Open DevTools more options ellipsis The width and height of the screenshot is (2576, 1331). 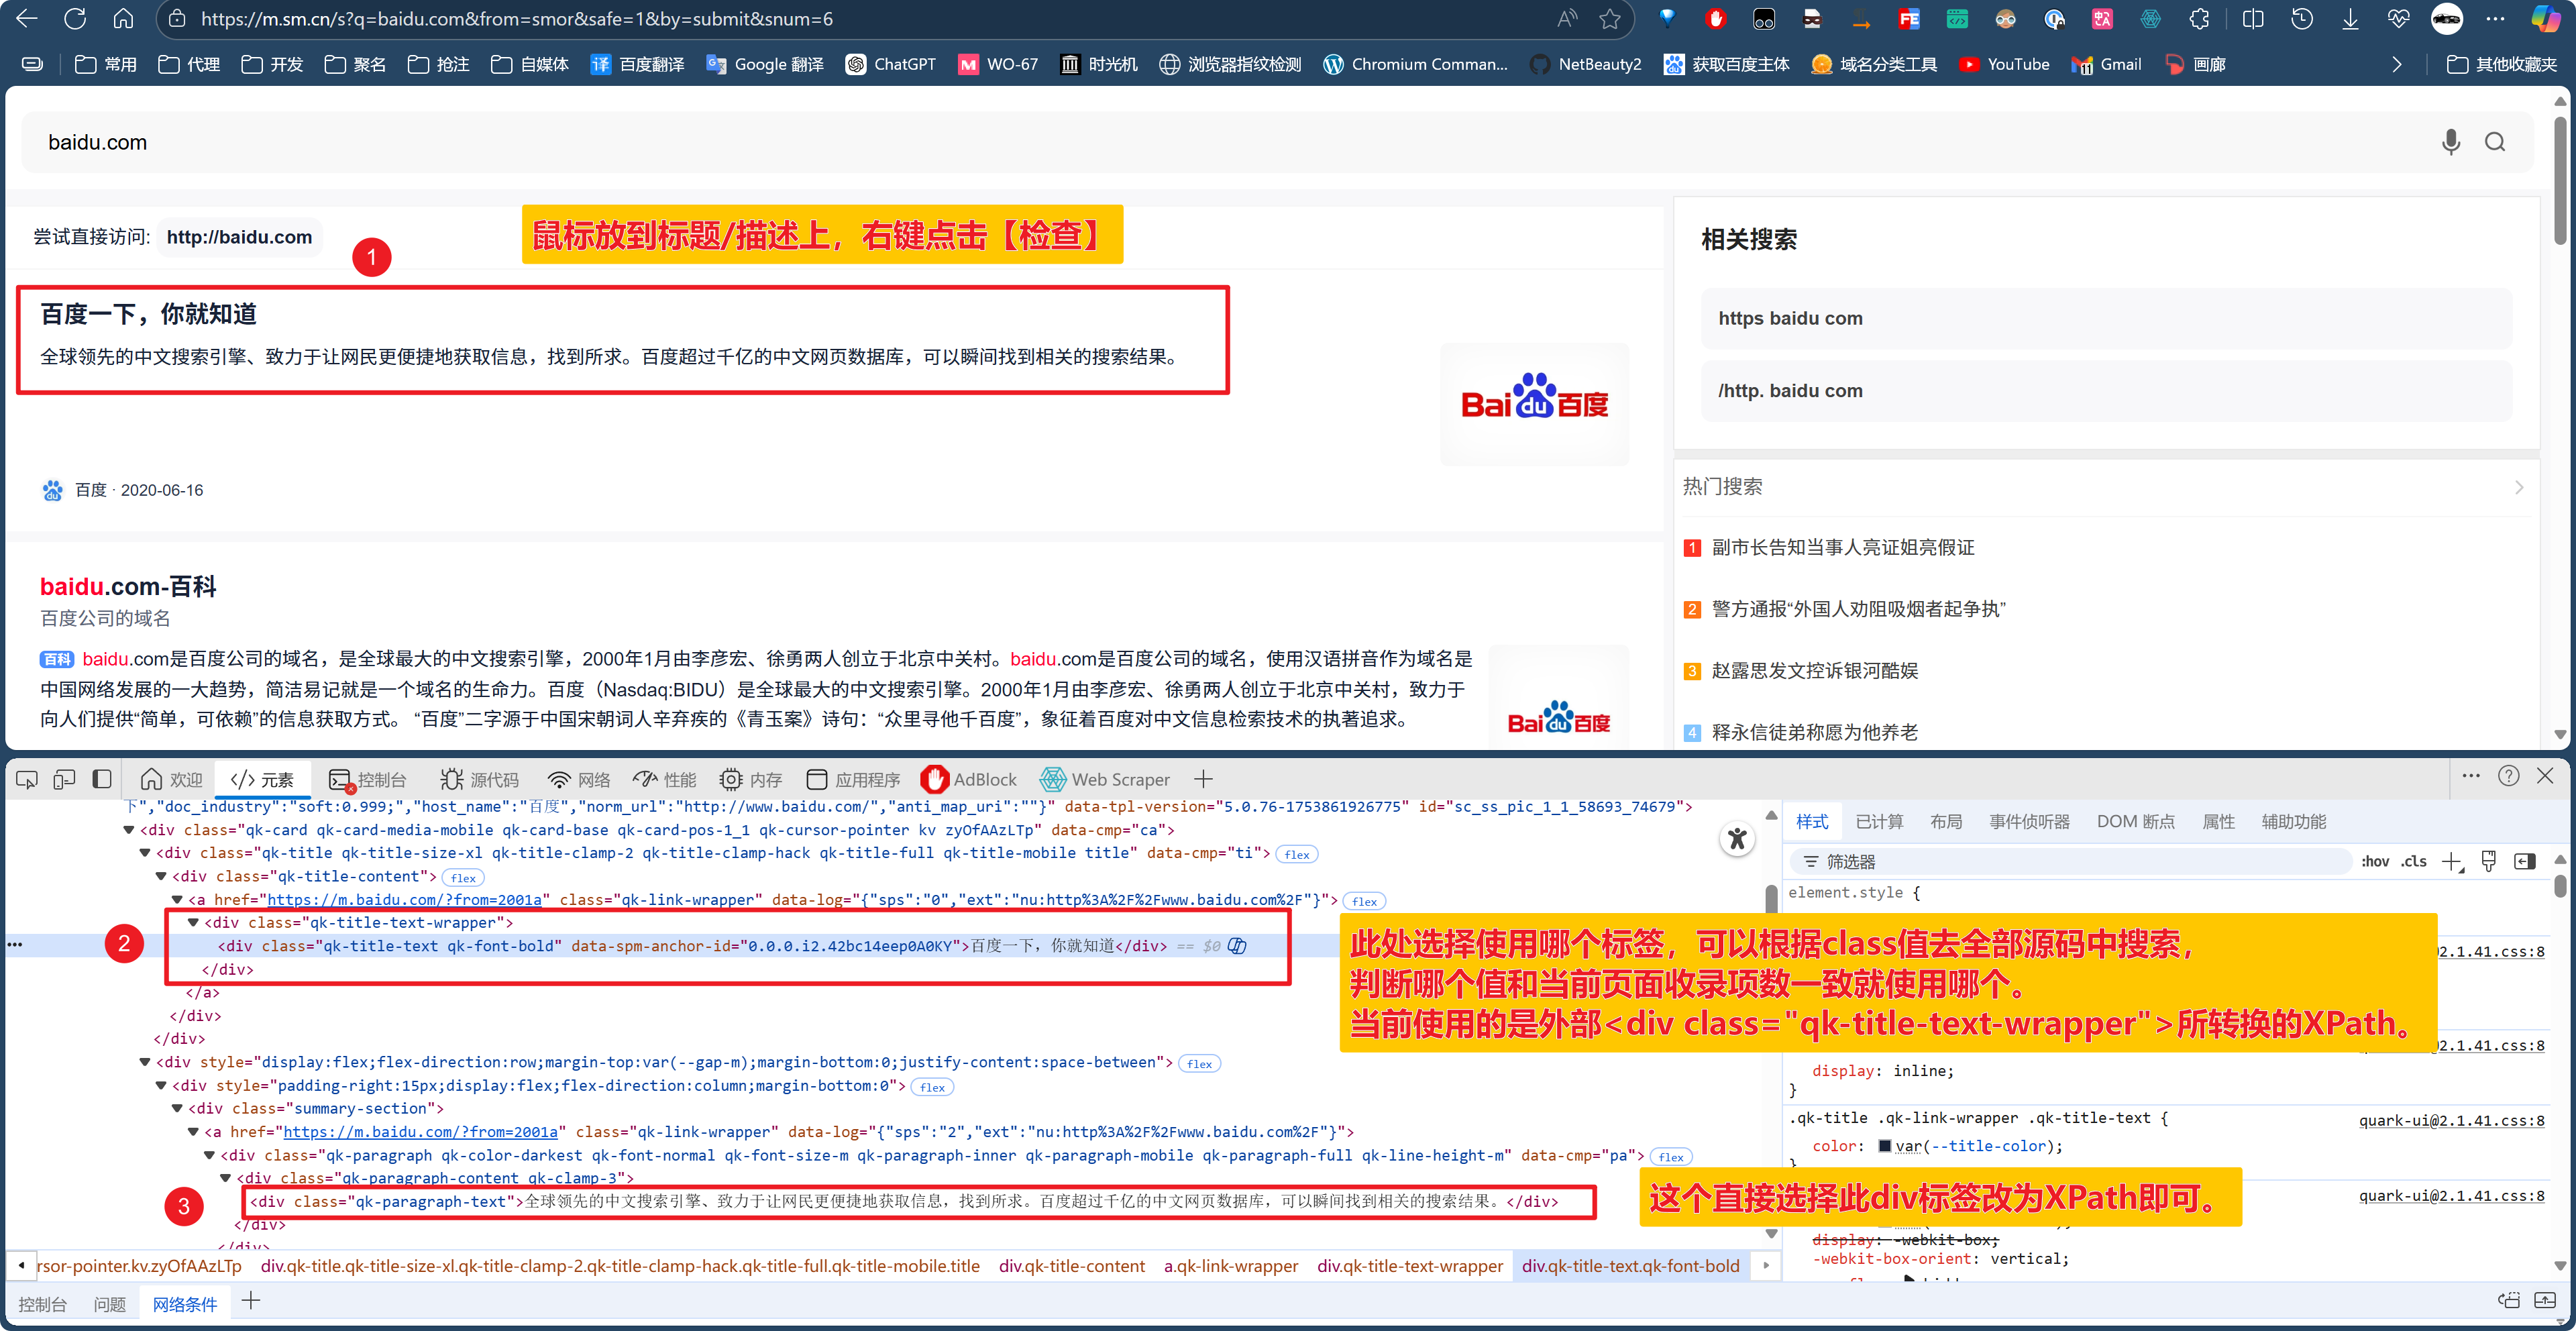pyautogui.click(x=2471, y=776)
